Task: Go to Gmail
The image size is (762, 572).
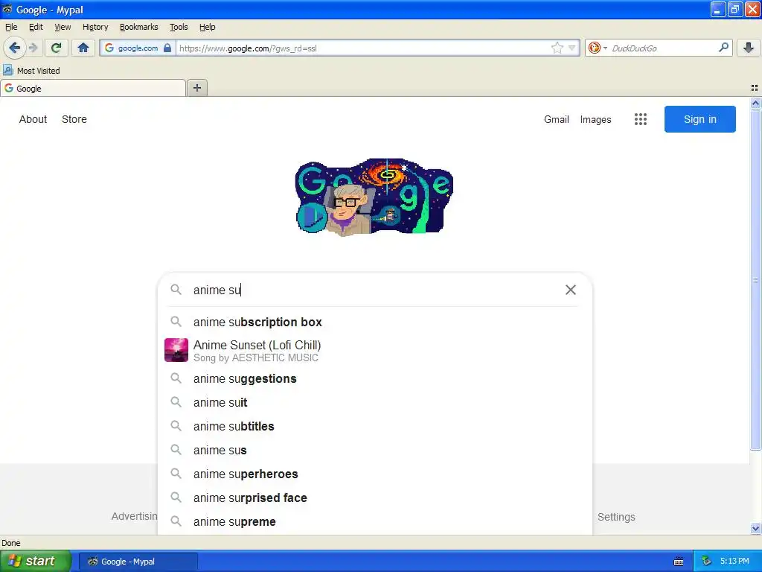Action: [557, 119]
